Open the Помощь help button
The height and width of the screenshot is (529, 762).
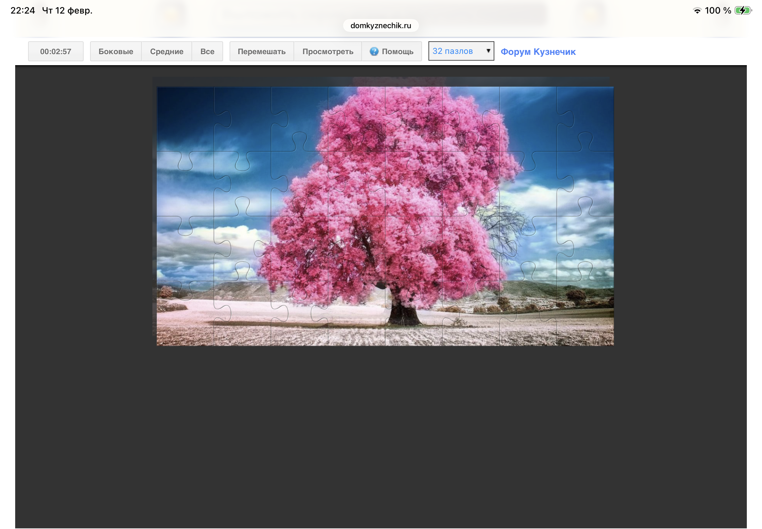tap(397, 51)
